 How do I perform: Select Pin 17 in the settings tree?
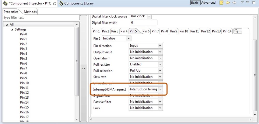[24, 117]
